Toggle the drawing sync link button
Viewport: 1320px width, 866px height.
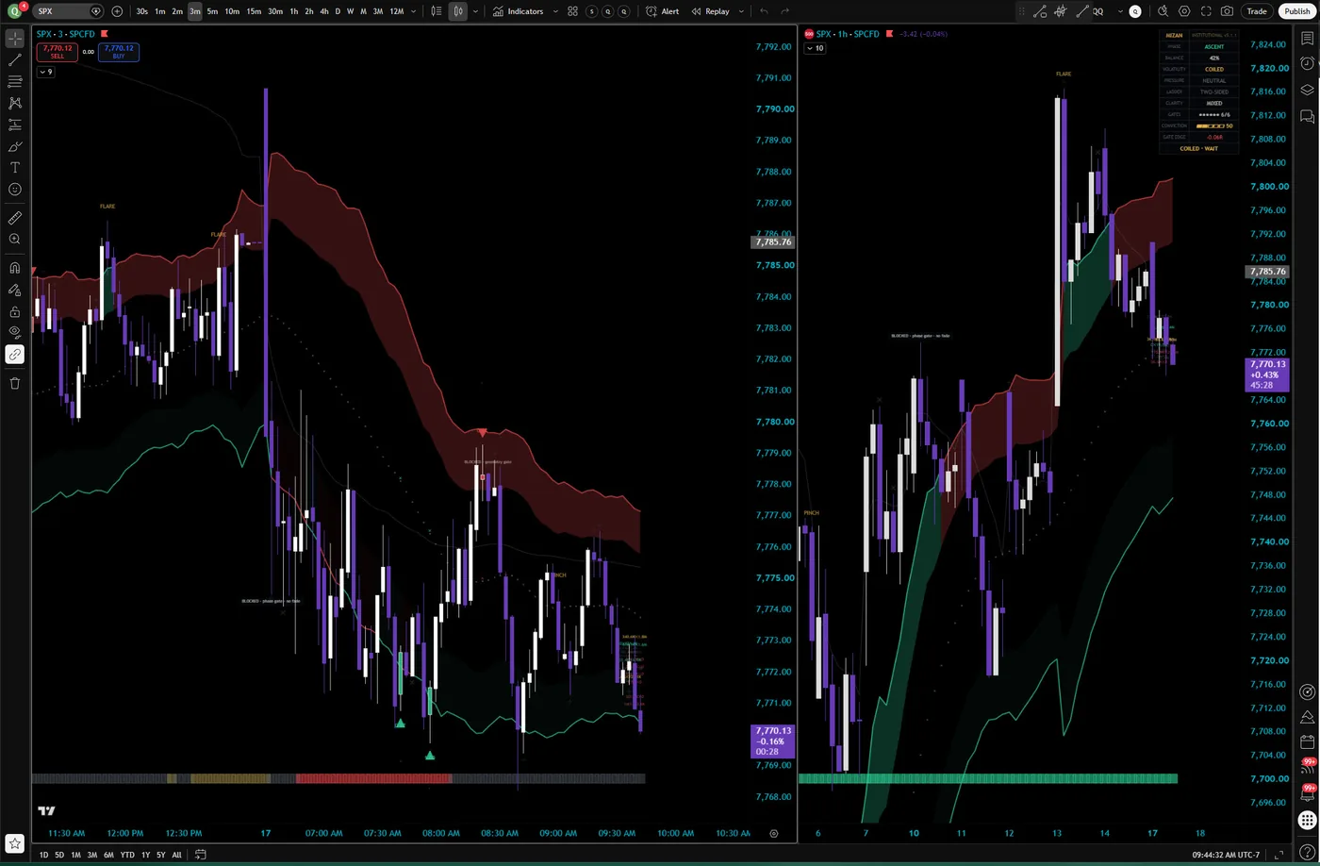click(x=15, y=355)
